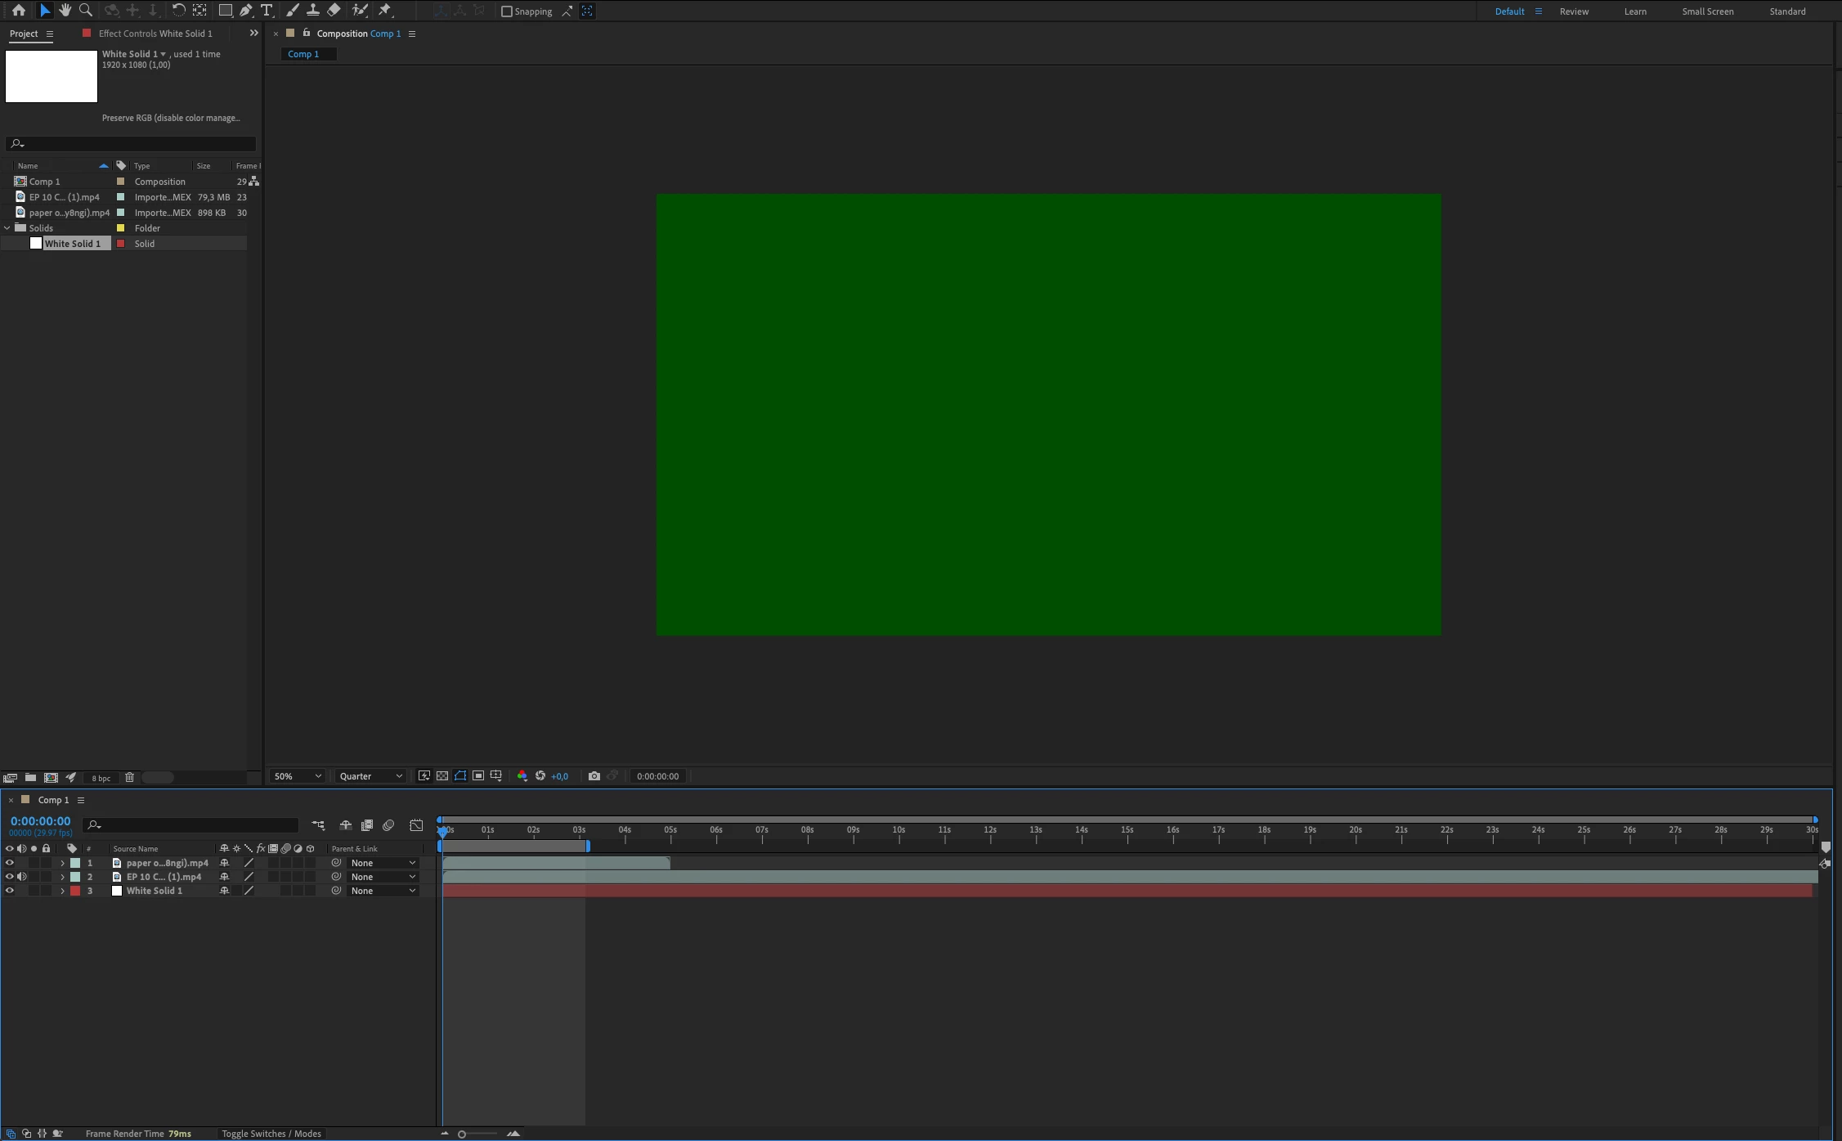Open the Quarter resolution dropdown

click(x=370, y=776)
